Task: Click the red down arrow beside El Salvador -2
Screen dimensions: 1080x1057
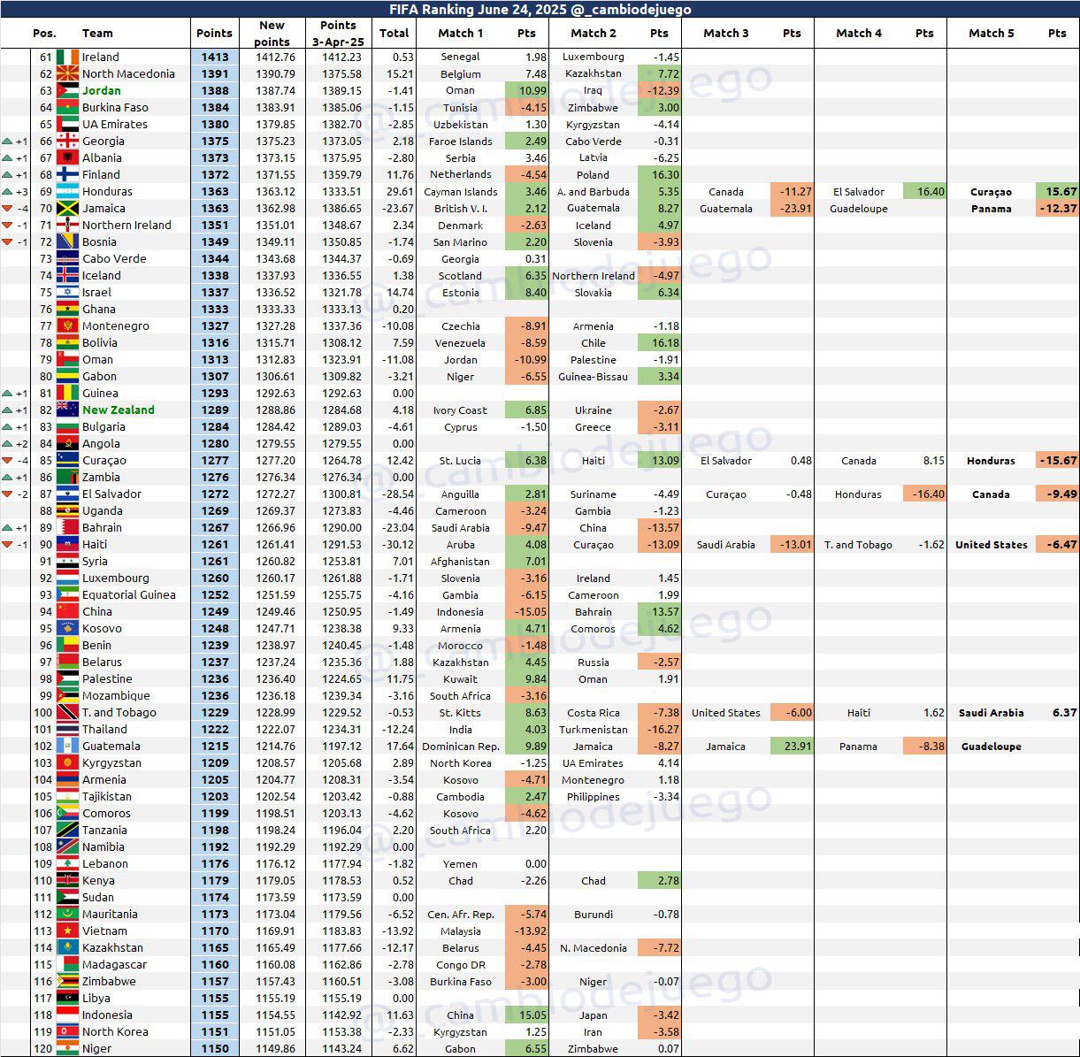Action: (x=7, y=494)
